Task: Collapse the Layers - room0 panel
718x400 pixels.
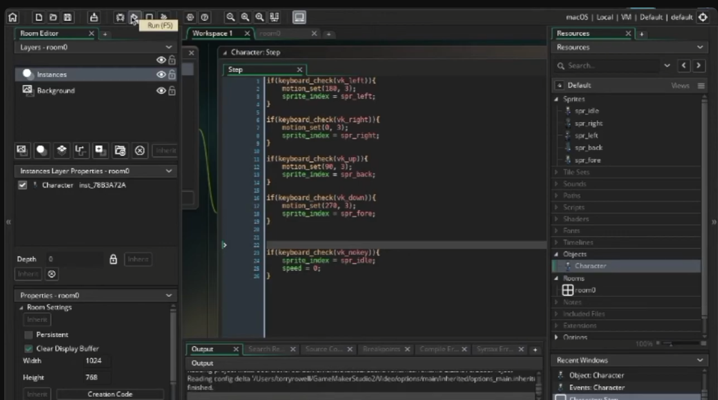Action: [x=169, y=47]
